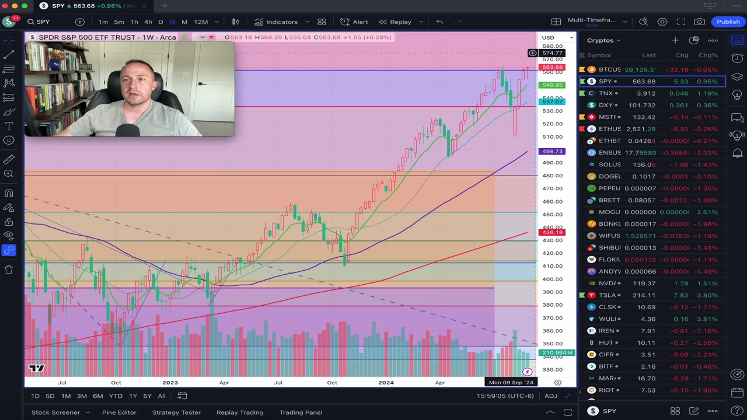Hide all drawings with eye icon
The height and width of the screenshot is (420, 747).
9,236
